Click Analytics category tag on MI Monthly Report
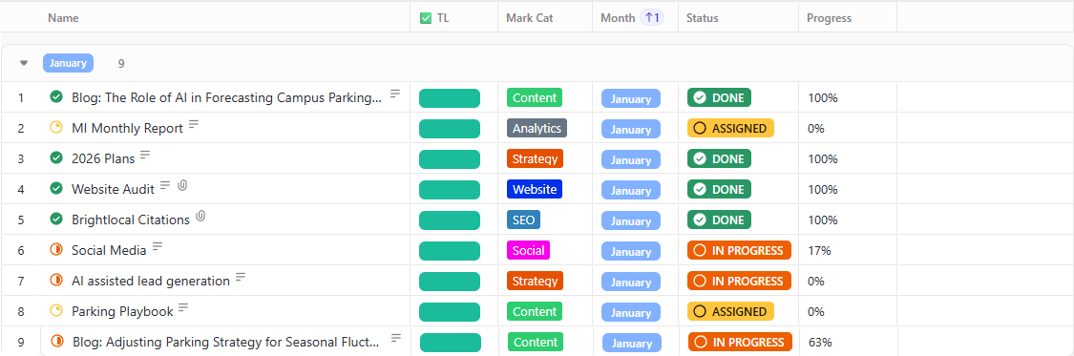Screen dimensions: 1074x356 tap(537, 128)
